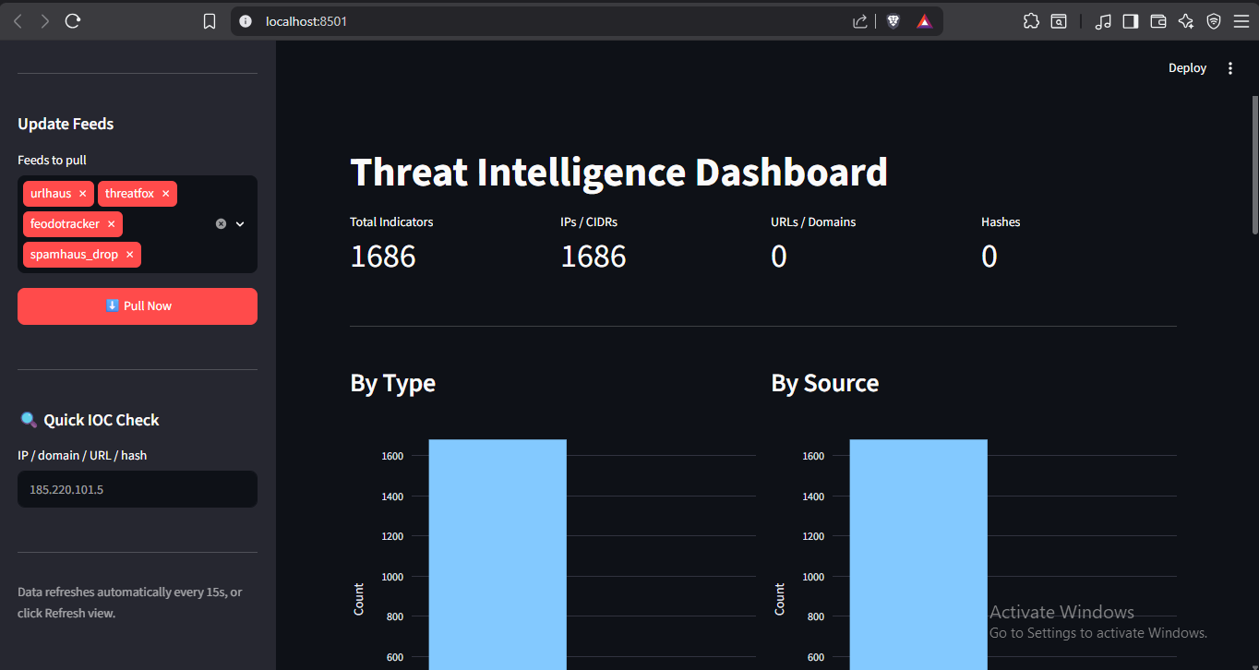
Task: Remove the threatfox feed tag
Action: 165,194
